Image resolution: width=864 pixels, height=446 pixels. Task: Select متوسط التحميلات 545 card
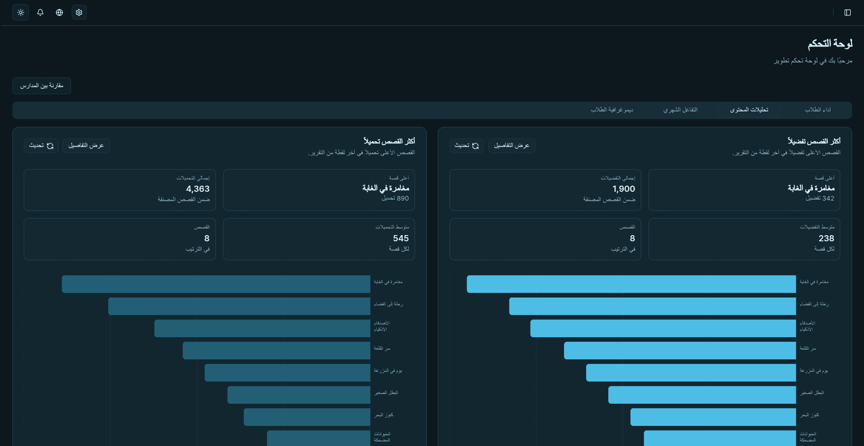pyautogui.click(x=319, y=239)
